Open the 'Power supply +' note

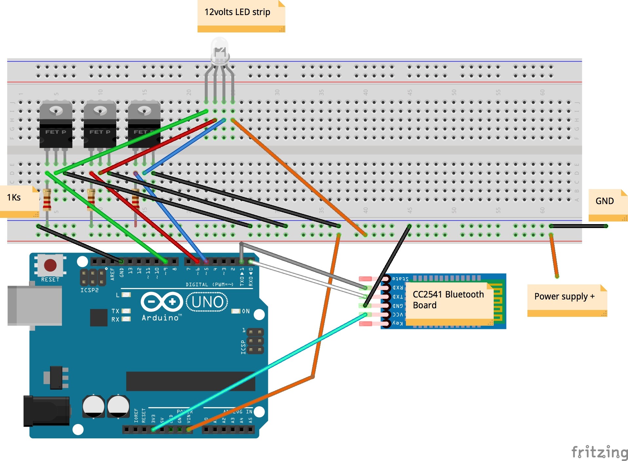point(567,300)
